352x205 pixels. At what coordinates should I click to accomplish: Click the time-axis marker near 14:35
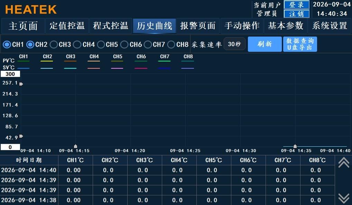coord(295,146)
